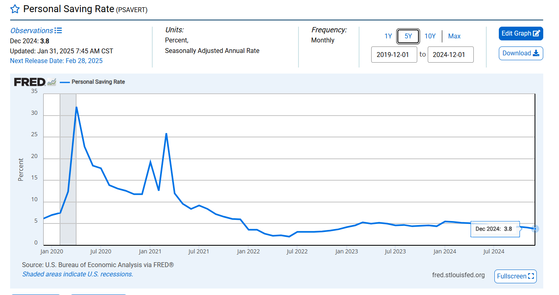Click the Observations link text
This screenshot has height=295, width=559.
point(32,31)
